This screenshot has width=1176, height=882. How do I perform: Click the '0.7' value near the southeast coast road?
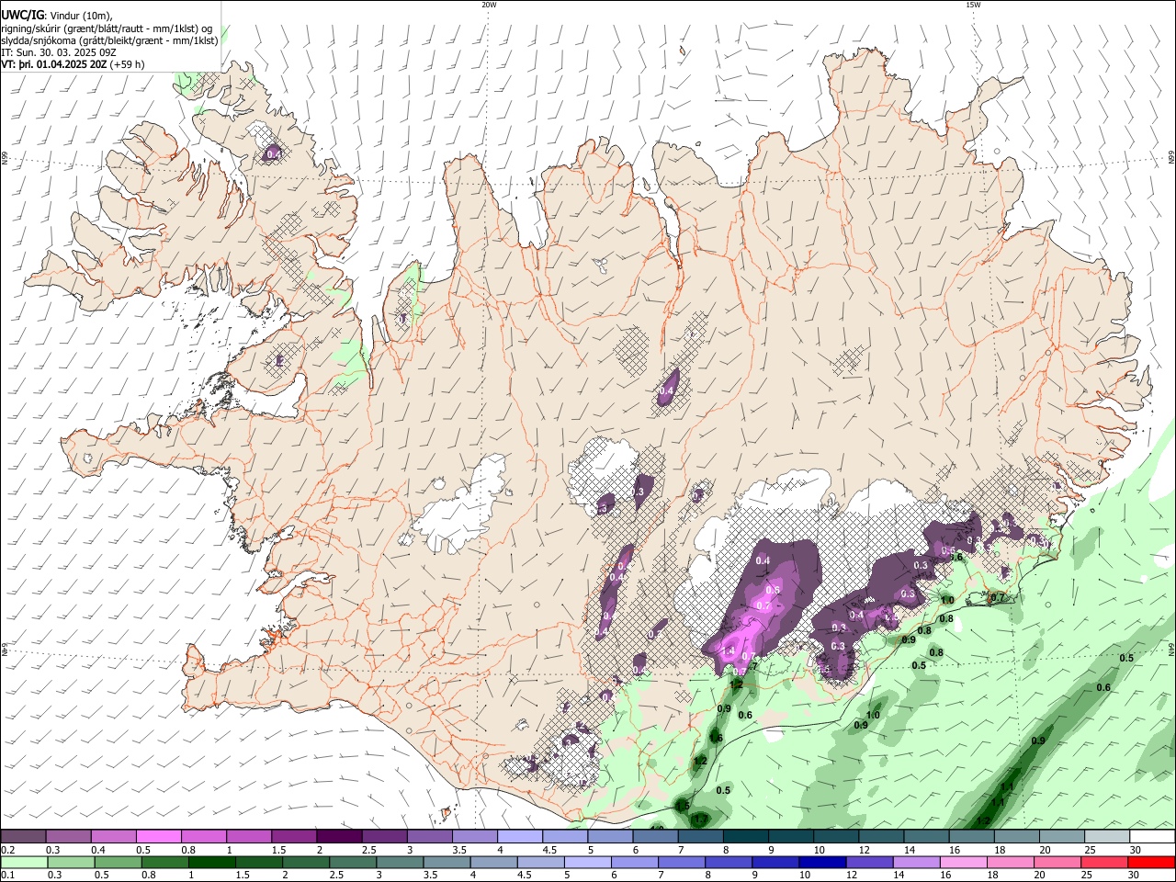coord(998,597)
